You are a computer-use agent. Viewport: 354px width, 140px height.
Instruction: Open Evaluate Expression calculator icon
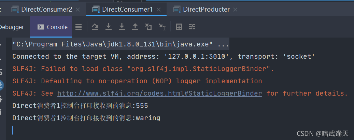179,27
